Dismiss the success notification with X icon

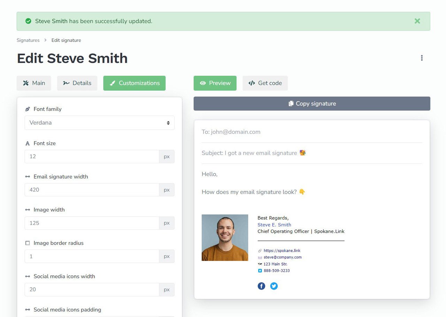(x=417, y=21)
